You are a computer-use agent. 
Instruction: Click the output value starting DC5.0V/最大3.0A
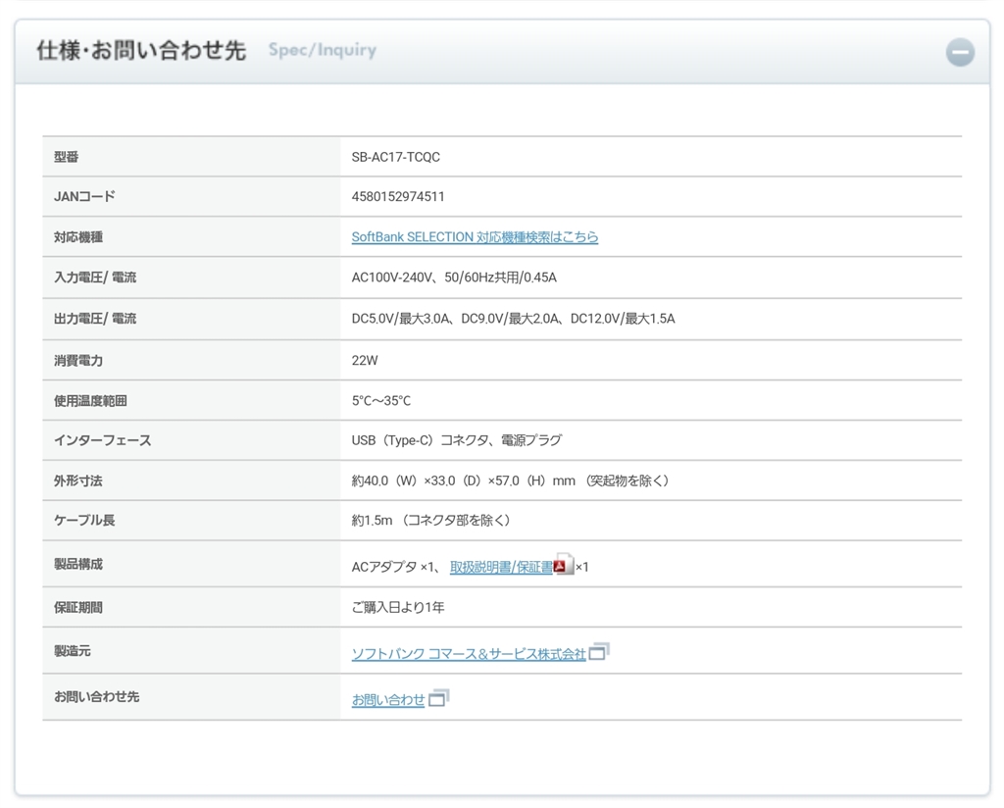pos(513,319)
